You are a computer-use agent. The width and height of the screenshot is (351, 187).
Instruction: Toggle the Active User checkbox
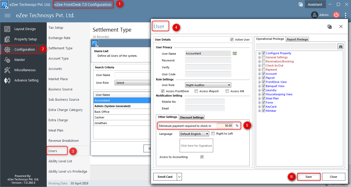[232, 40]
